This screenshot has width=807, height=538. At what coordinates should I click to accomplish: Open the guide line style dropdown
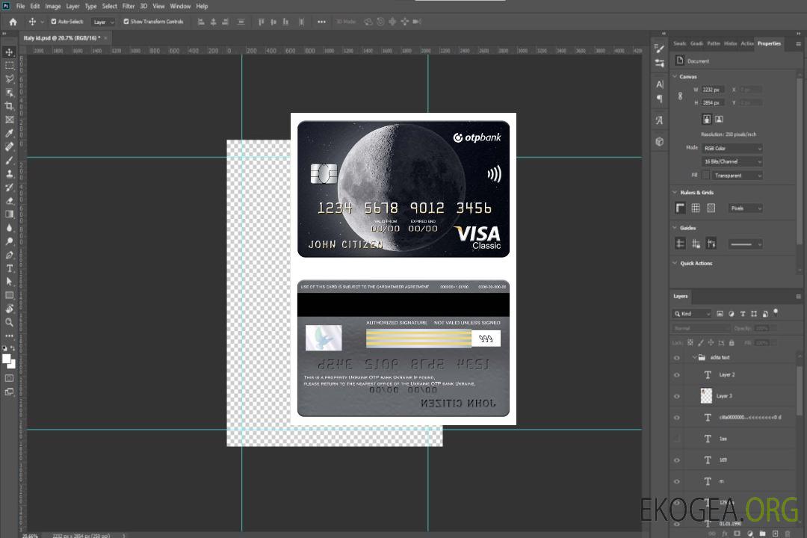tap(746, 244)
